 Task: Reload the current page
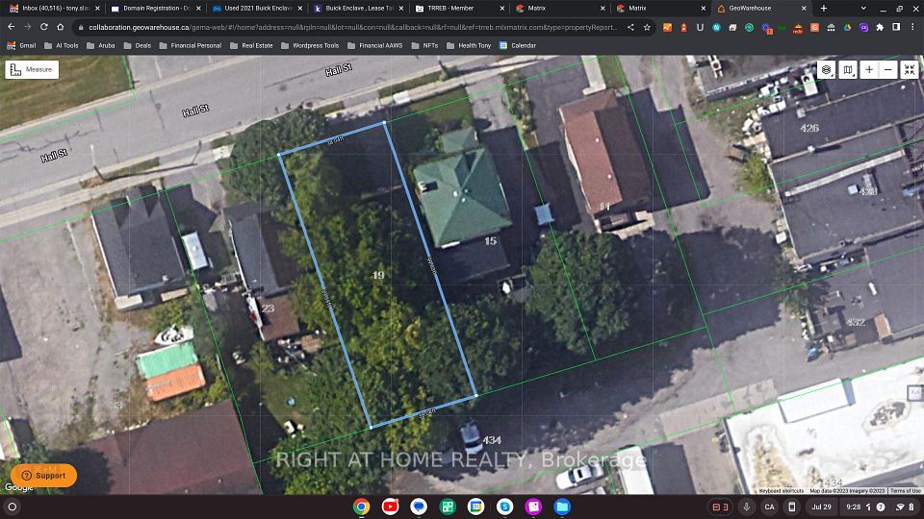[43, 27]
